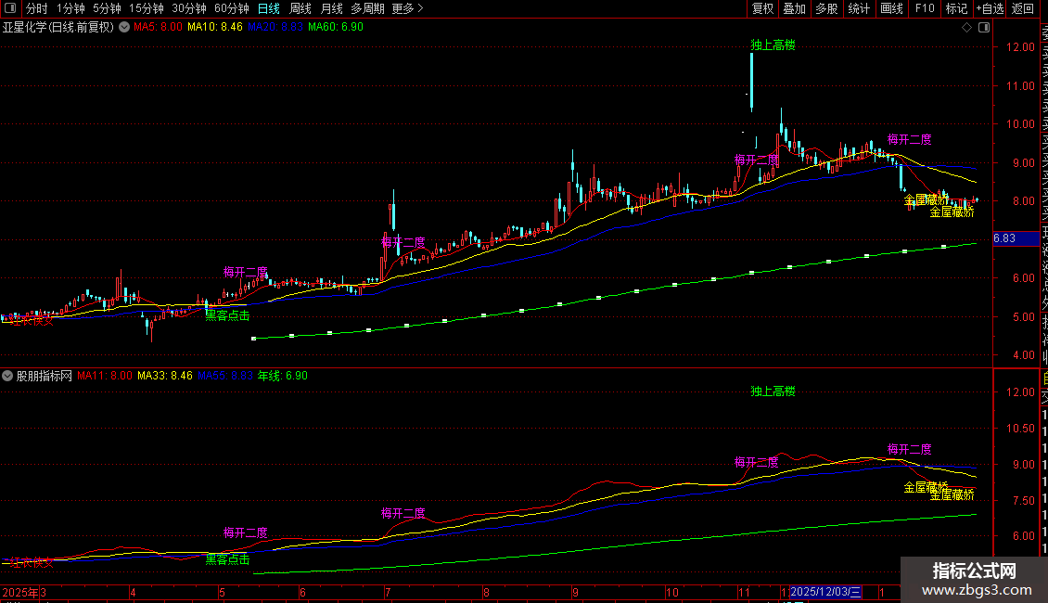Click 10.50 on the lower indicator axis
Image resolution: width=1048 pixels, height=603 pixels.
click(1020, 429)
